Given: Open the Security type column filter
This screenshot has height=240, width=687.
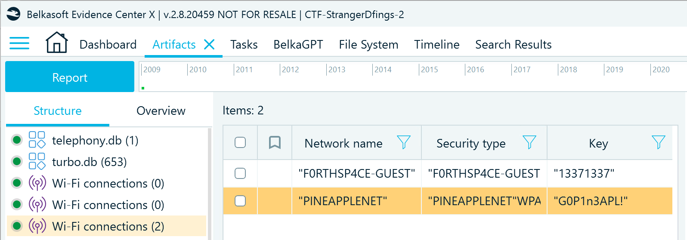Looking at the screenshot, I should click(x=529, y=142).
